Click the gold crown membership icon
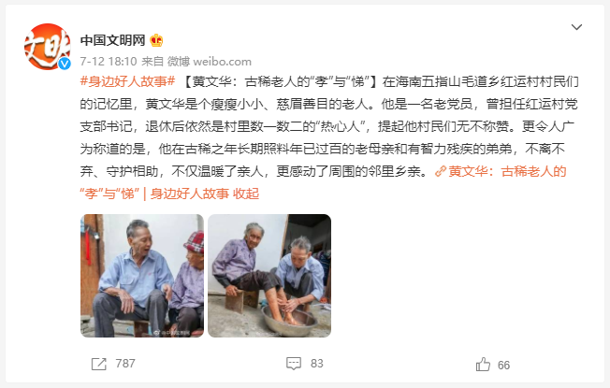610x388 pixels. (x=156, y=40)
